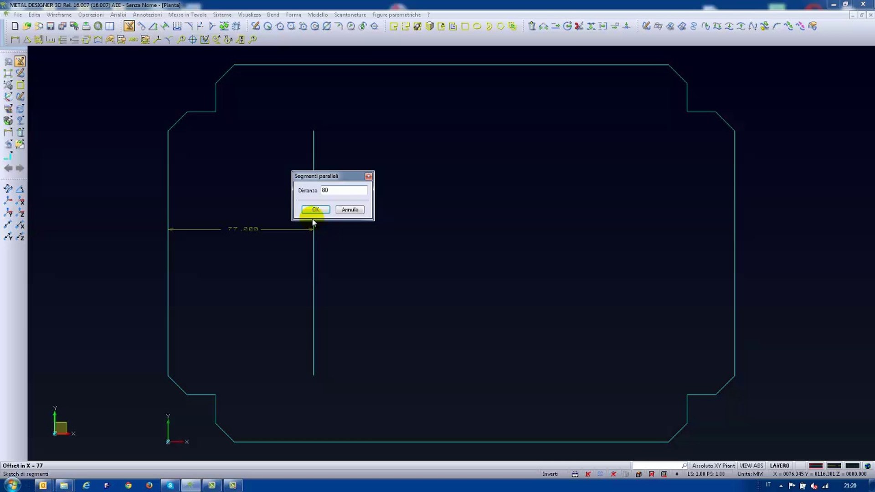Click the Print icon in toolbar
The height and width of the screenshot is (492, 875).
[86, 26]
